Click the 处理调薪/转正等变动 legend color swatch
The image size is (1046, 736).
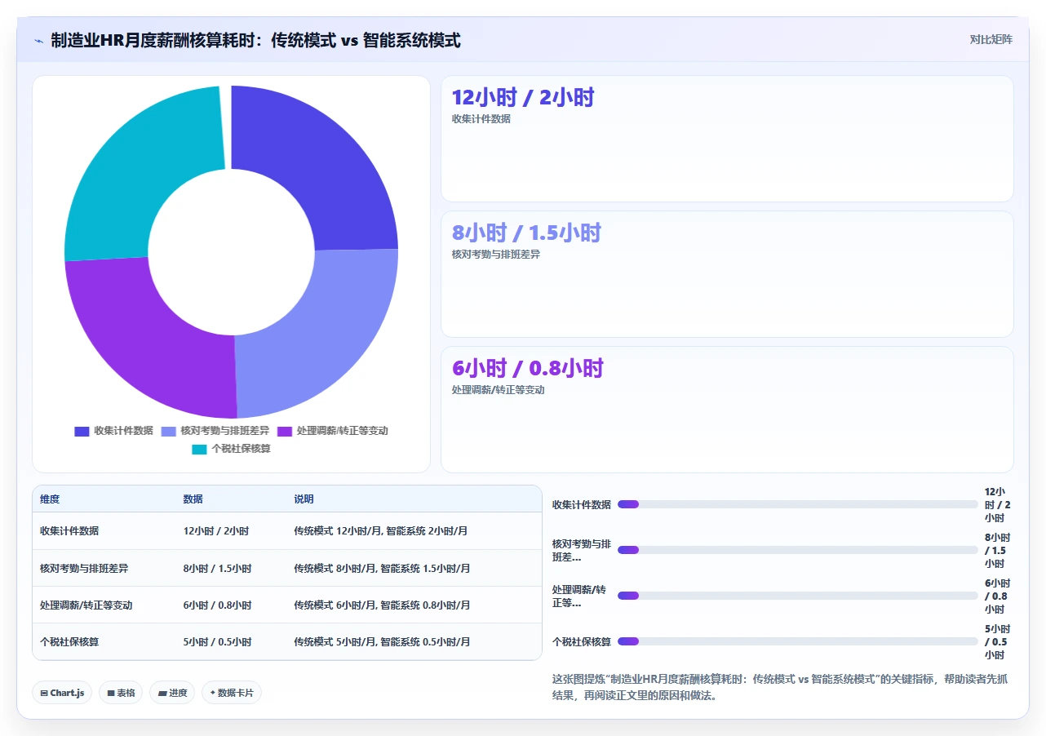[x=285, y=431]
